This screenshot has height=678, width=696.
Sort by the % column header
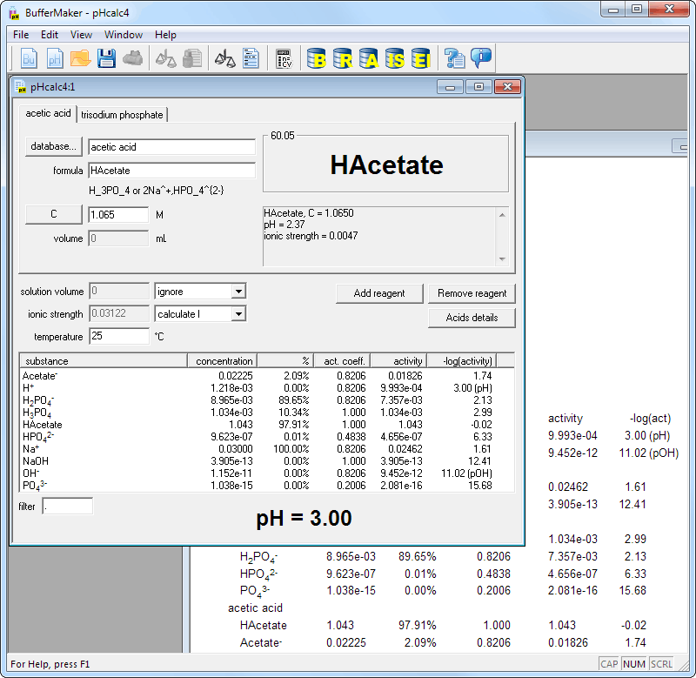pos(286,361)
